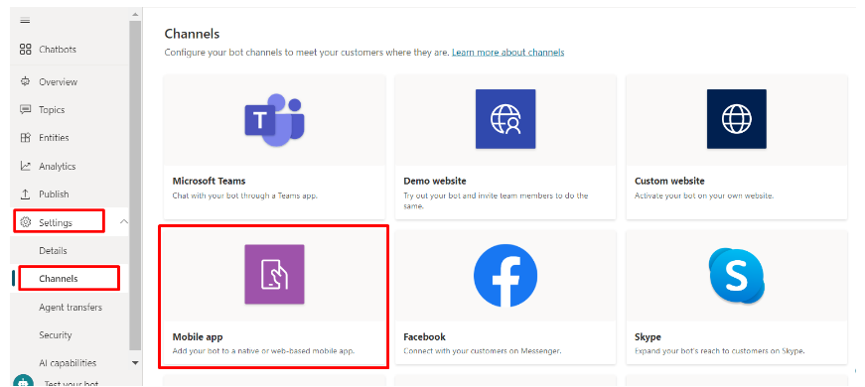865x387 pixels.
Task: Select the Custom website channel title
Action: click(669, 182)
